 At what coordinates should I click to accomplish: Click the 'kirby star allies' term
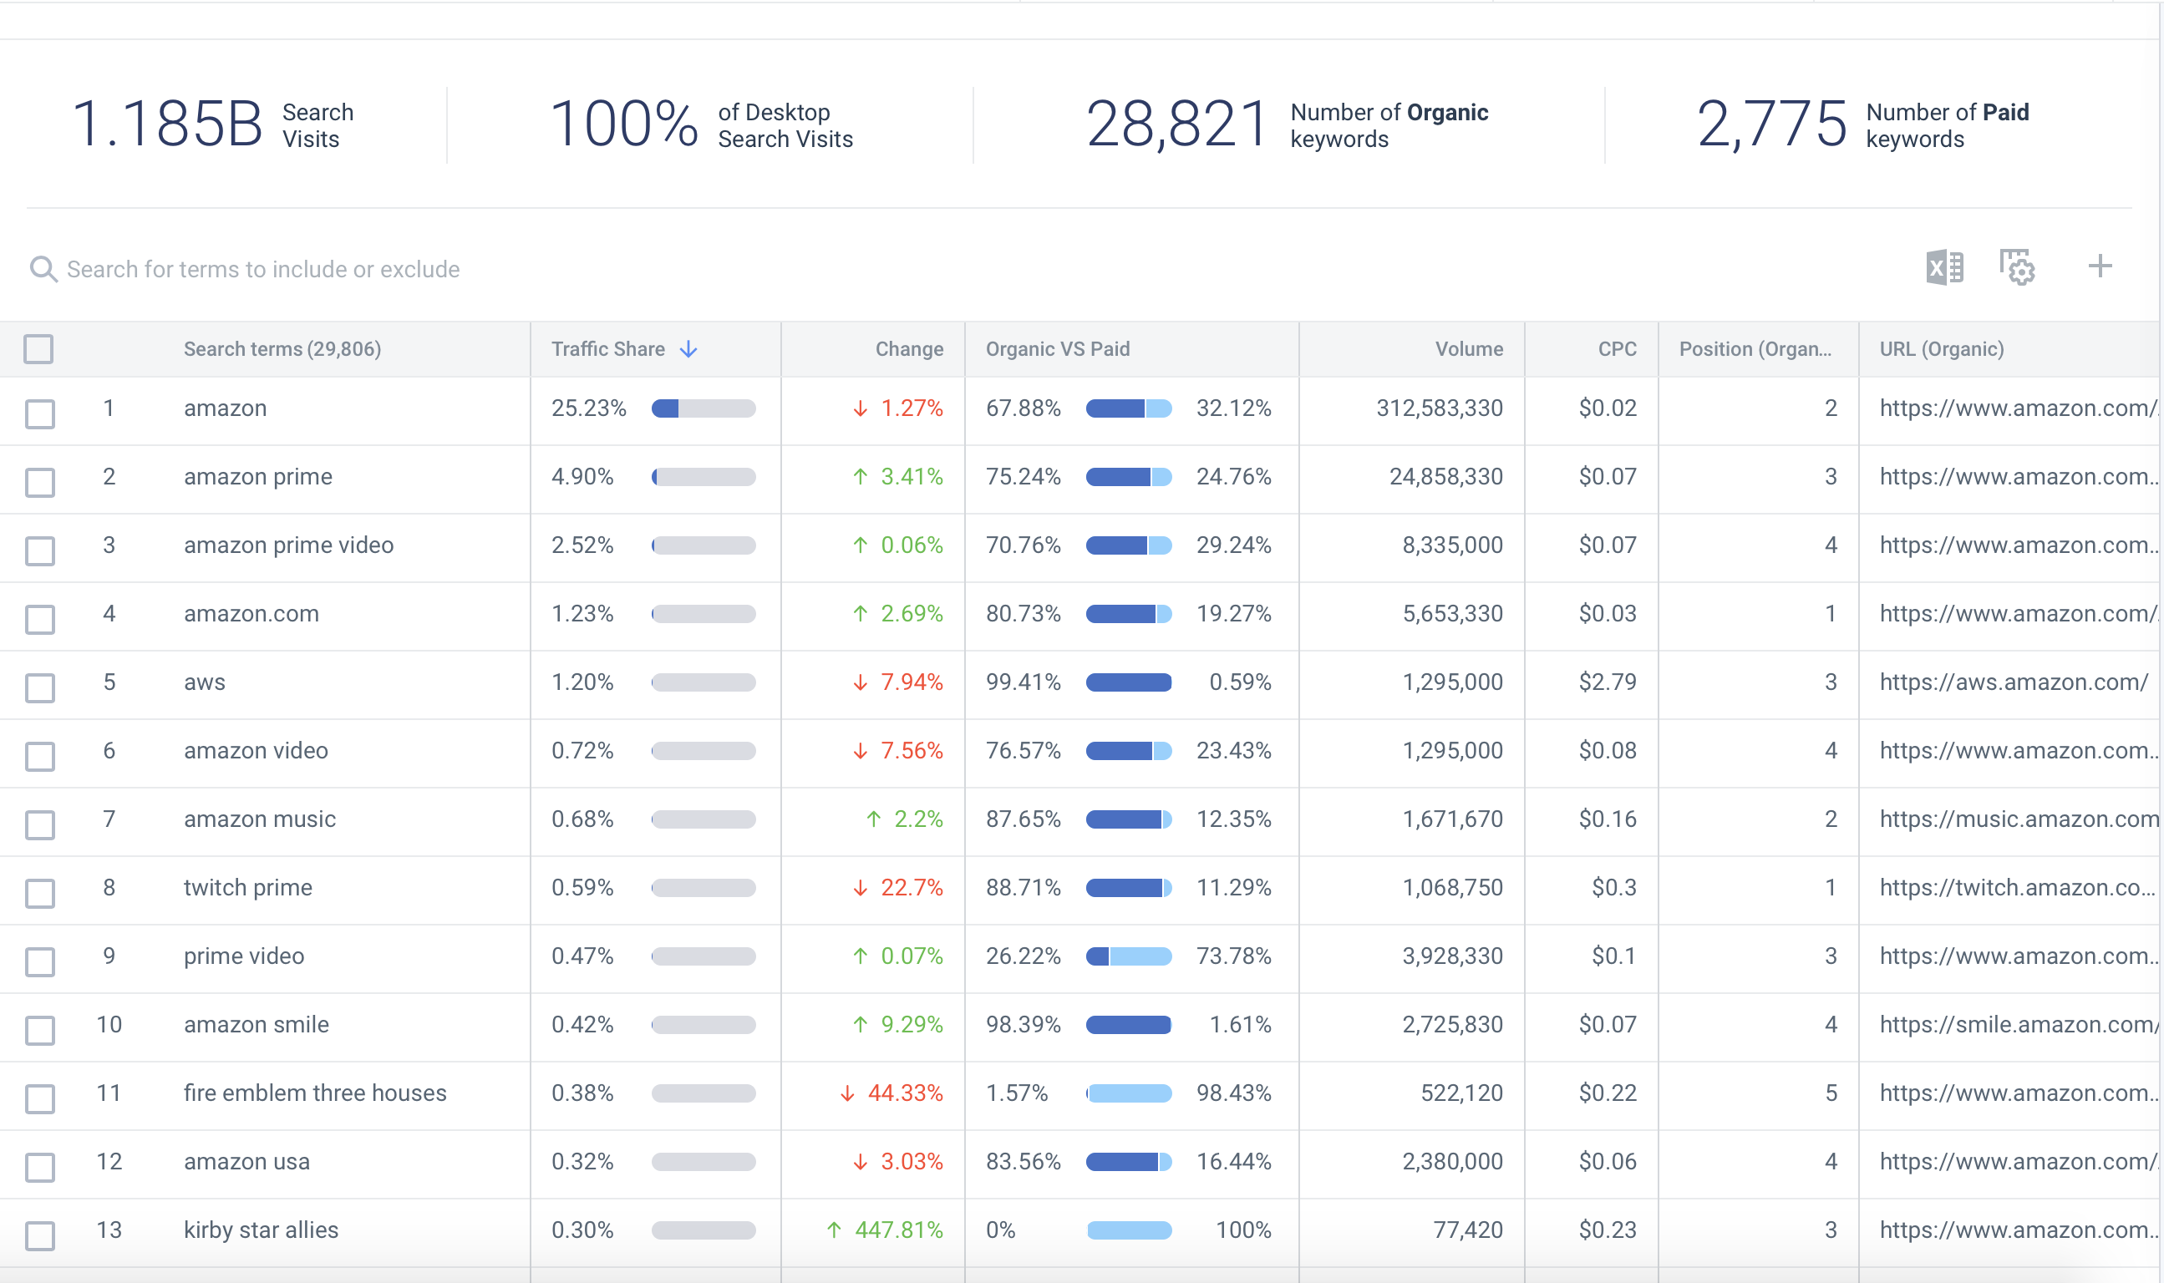pyautogui.click(x=260, y=1230)
